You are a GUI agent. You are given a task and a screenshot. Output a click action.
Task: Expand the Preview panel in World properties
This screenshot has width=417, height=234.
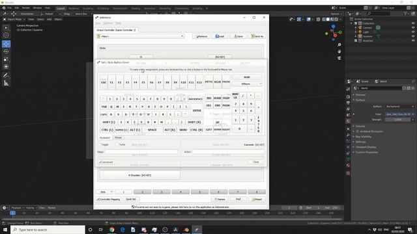[x=360, y=95]
